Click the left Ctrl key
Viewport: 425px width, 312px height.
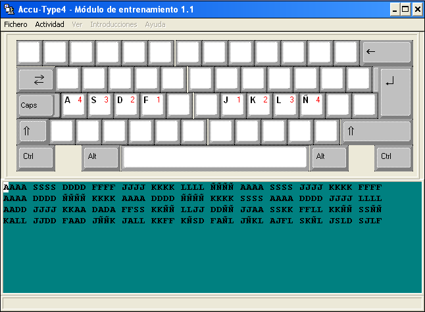click(36, 157)
